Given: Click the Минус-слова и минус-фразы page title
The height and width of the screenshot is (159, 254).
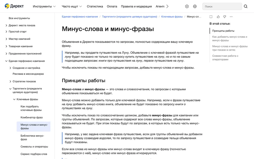Looking at the screenshot, I should (108, 29).
